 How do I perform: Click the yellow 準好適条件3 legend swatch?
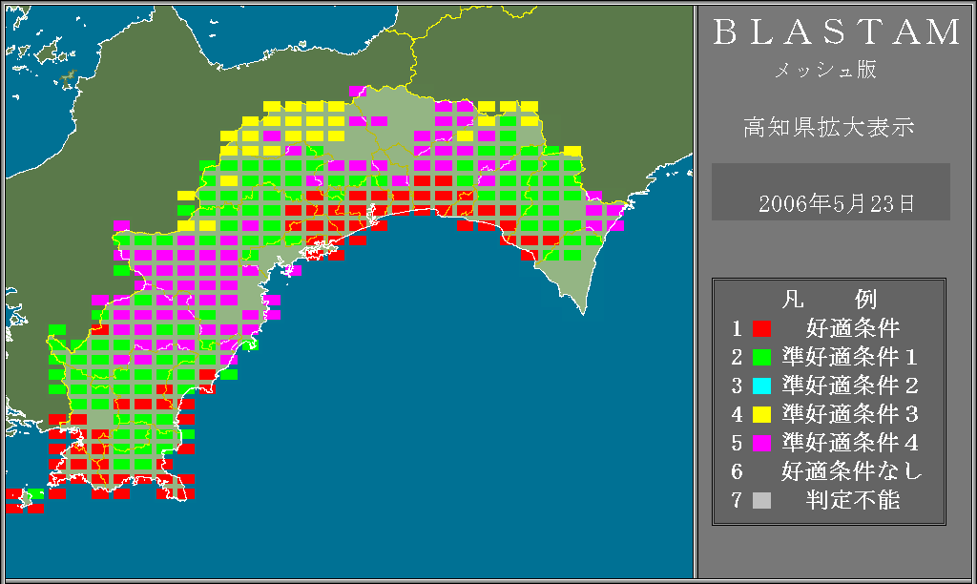coord(761,415)
